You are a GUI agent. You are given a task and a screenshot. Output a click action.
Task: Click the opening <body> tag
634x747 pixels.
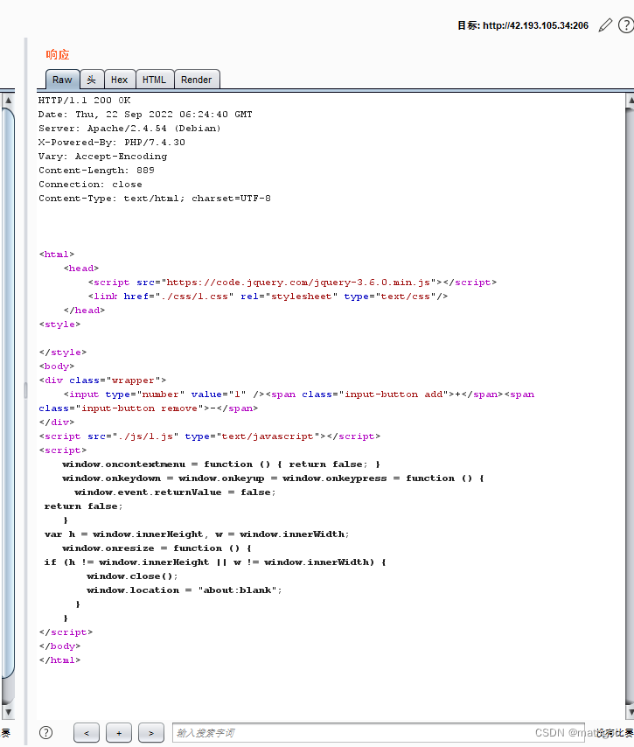coord(57,367)
